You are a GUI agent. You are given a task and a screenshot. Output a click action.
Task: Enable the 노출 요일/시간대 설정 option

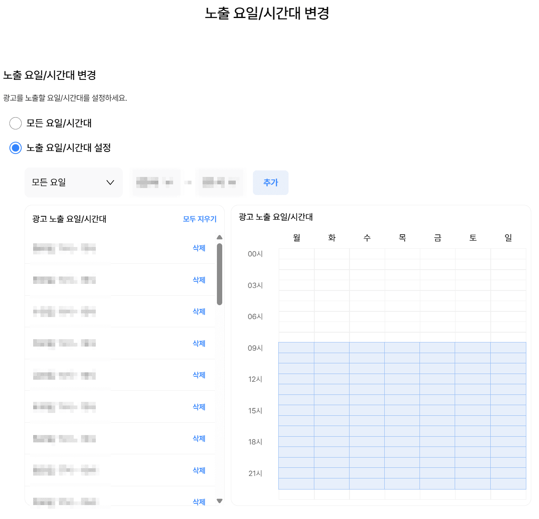click(16, 148)
